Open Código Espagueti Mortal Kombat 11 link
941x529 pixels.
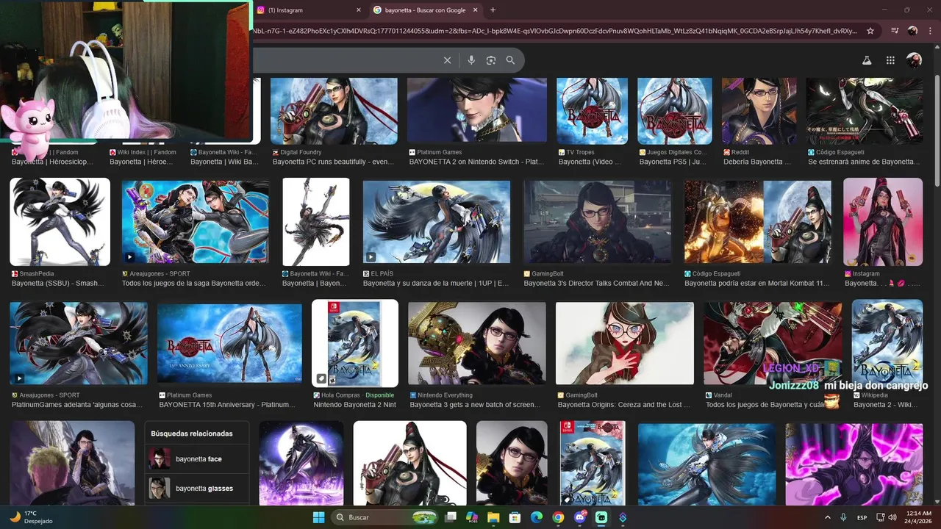[757, 283]
